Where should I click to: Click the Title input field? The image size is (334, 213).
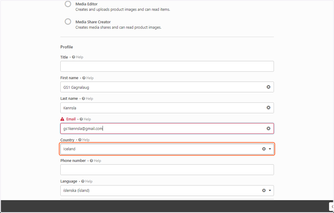167,66
